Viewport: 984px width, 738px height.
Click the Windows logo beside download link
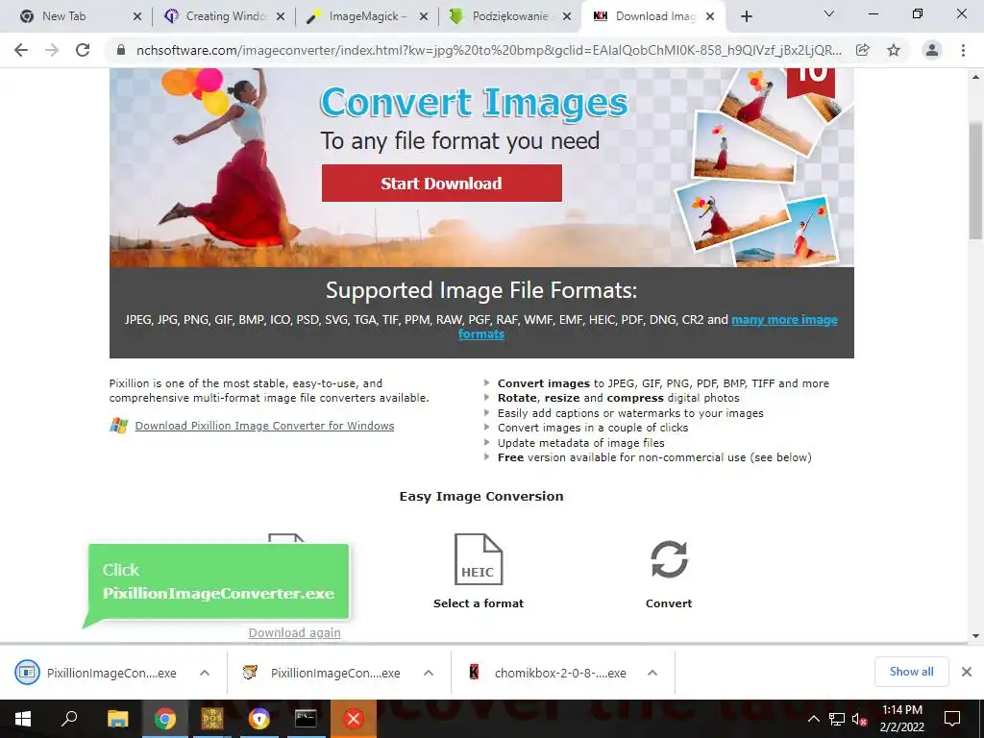tap(118, 426)
